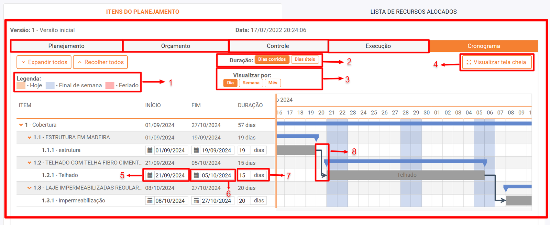
Task: Open calendar icon for Telhado end date
Action: (196, 175)
